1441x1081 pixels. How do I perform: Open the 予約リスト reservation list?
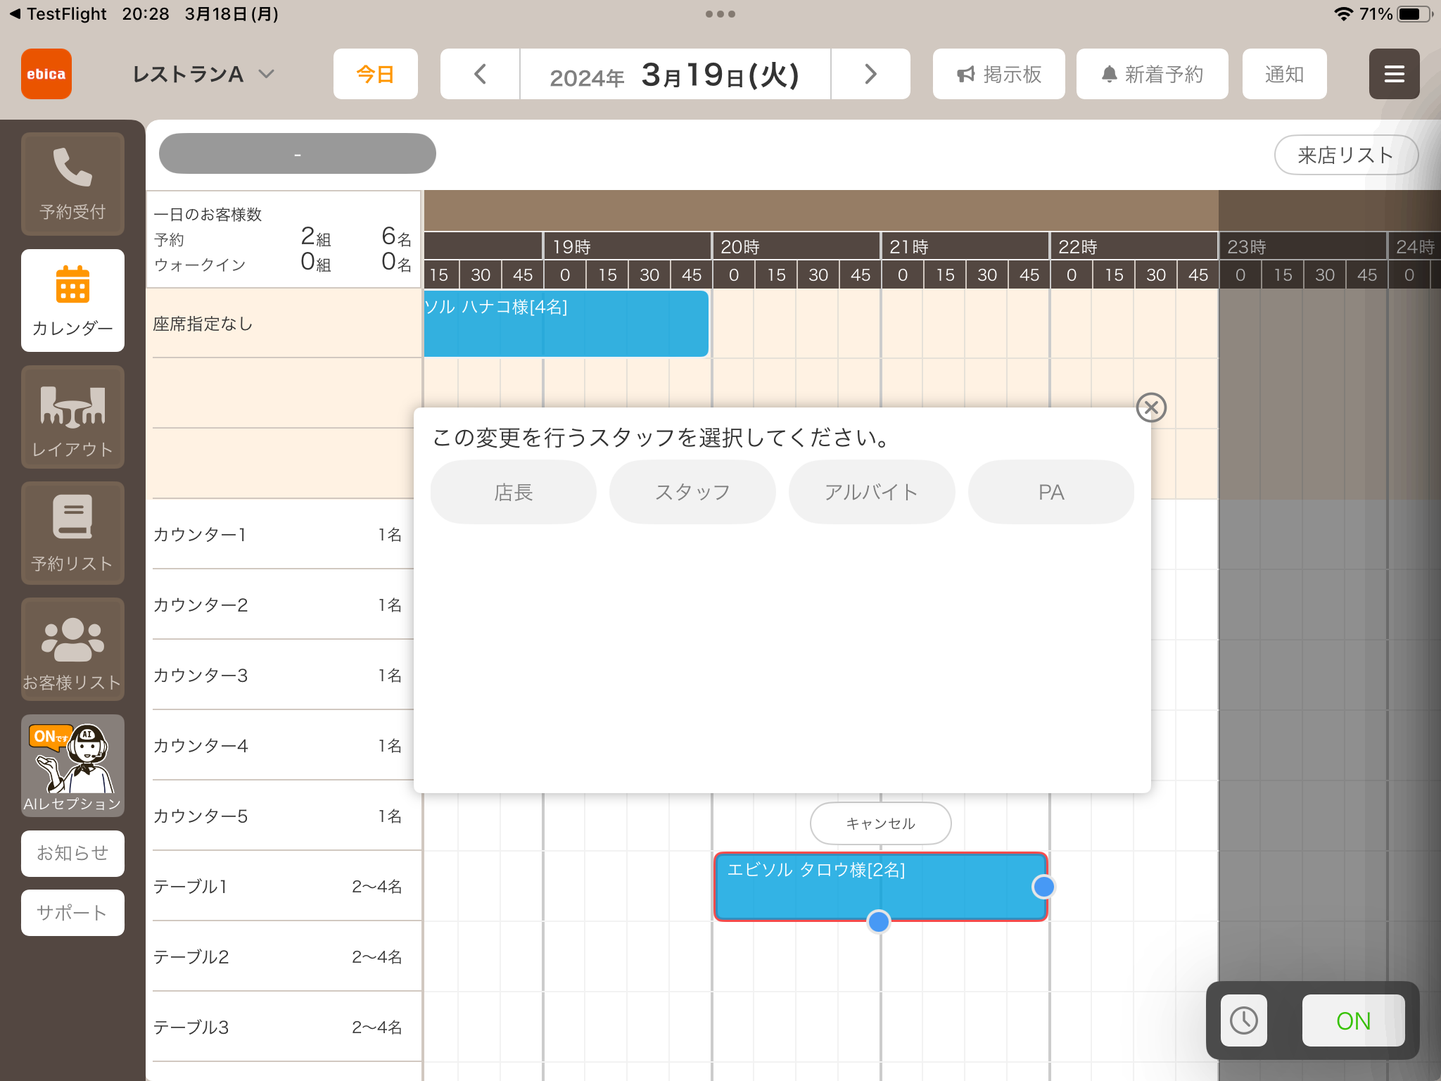point(72,533)
